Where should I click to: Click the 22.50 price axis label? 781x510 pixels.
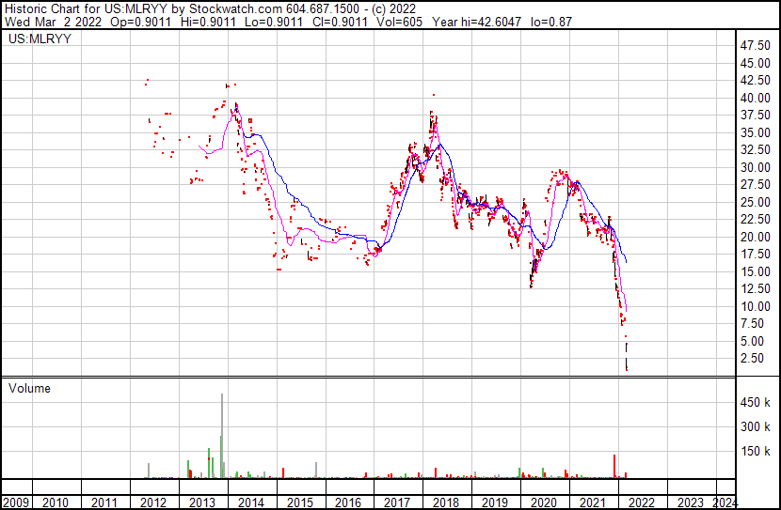tap(755, 219)
